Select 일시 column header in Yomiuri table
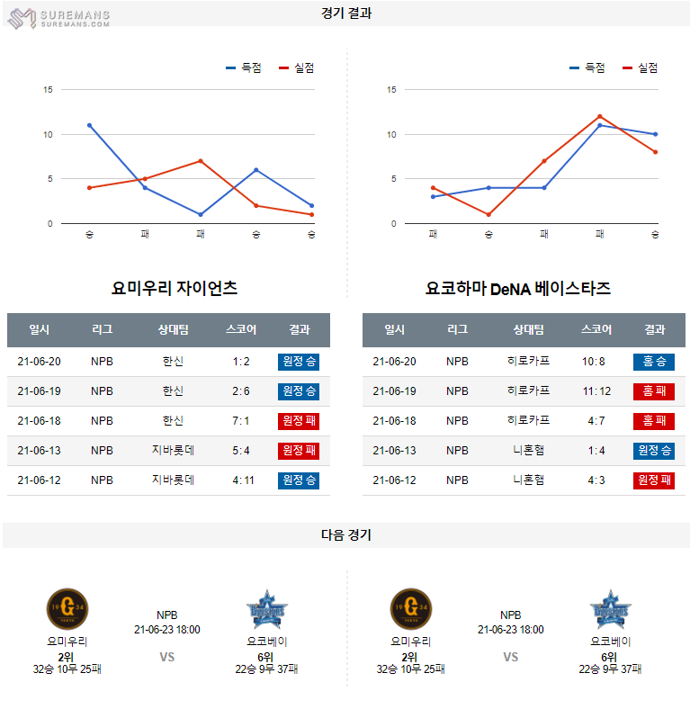Image resolution: width=690 pixels, height=709 pixels. 40,330
